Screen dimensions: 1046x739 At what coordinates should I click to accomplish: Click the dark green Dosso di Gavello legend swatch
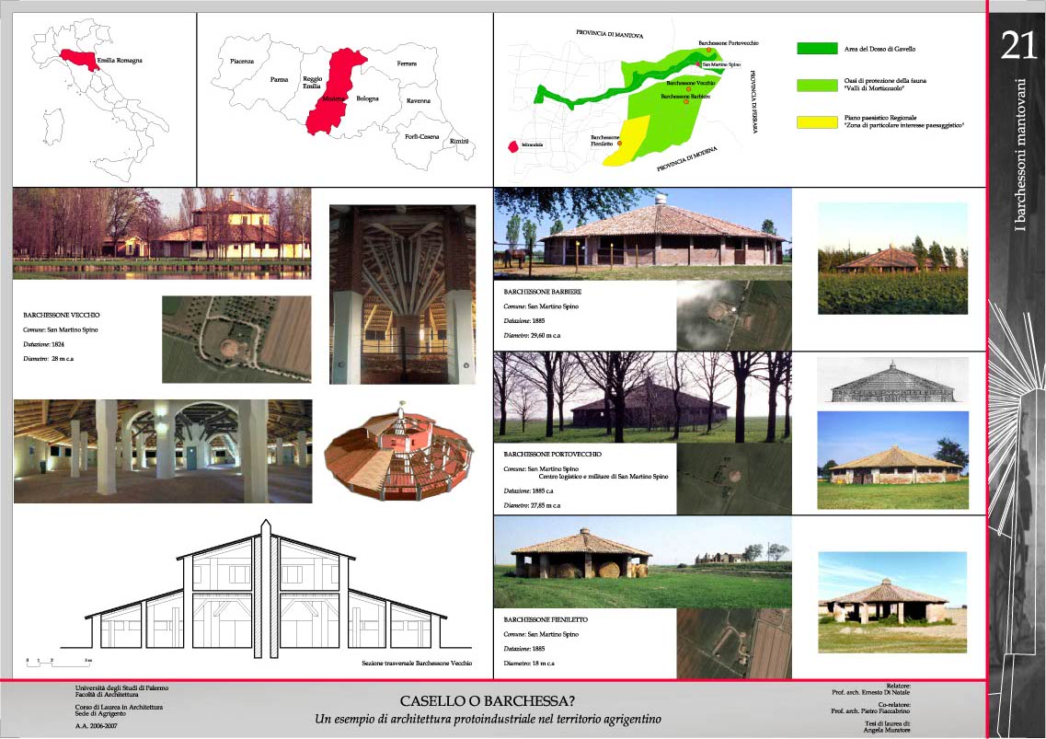pyautogui.click(x=817, y=48)
